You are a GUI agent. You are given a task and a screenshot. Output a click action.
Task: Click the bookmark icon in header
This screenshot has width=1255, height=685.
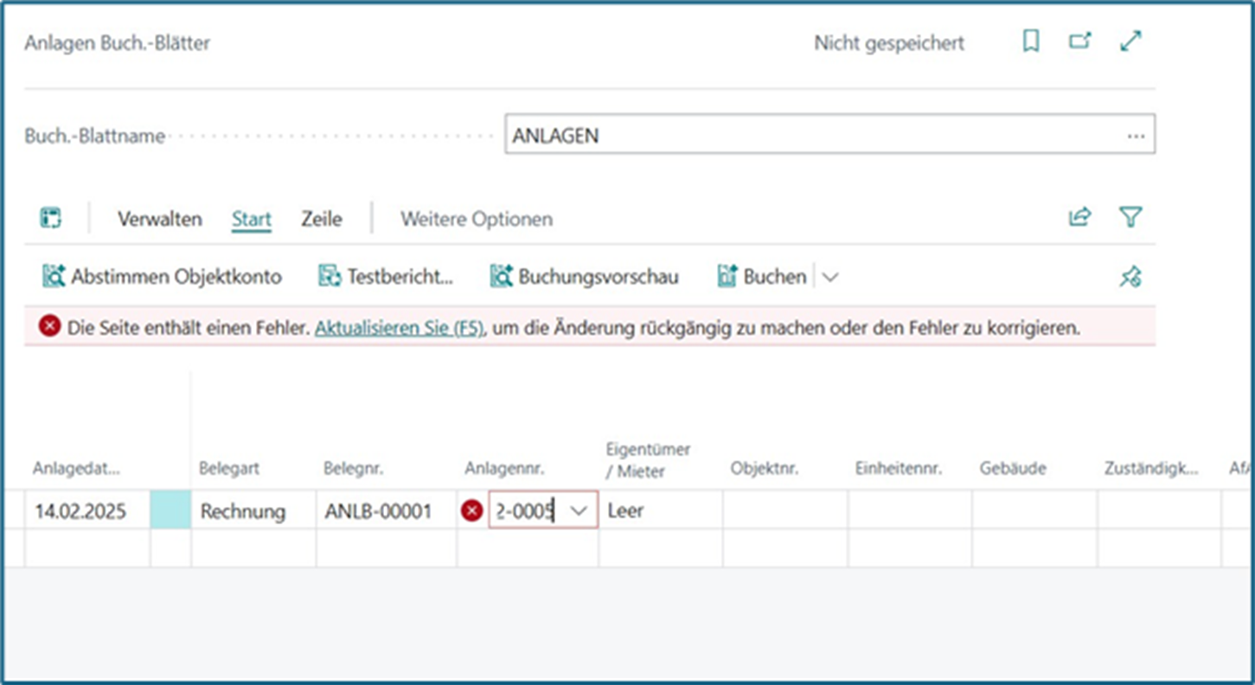pos(1030,42)
